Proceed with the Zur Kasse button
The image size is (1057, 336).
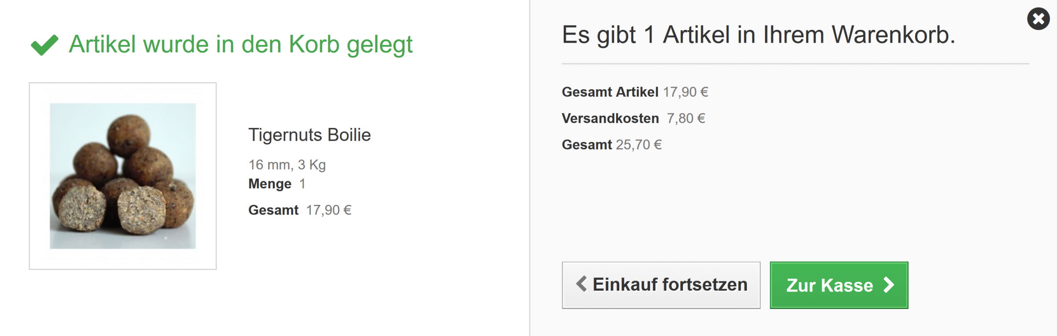[x=838, y=285]
